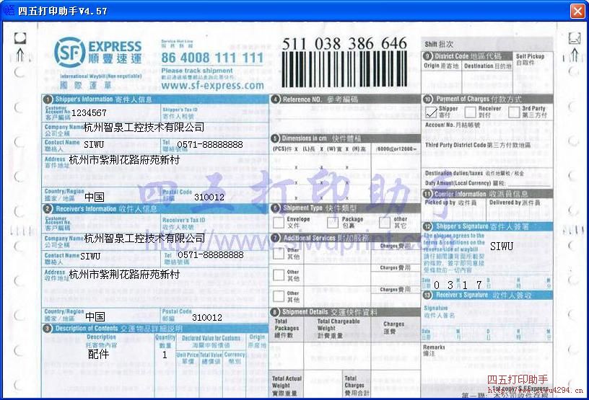This screenshot has width=589, height=400.
Task: Click the Description of Contents header
Action: (x=155, y=329)
